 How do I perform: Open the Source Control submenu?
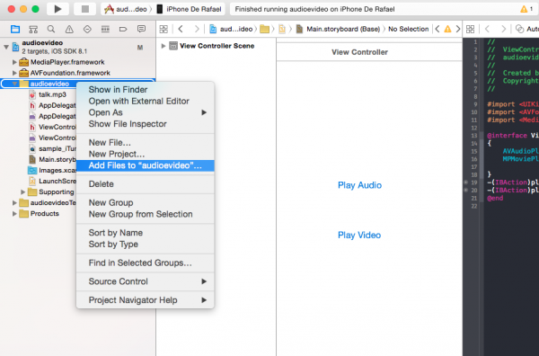pyautogui.click(x=146, y=281)
